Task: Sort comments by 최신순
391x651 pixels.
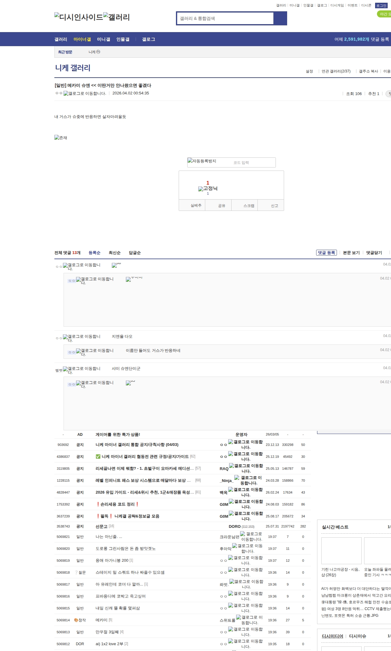Action: click(x=115, y=253)
